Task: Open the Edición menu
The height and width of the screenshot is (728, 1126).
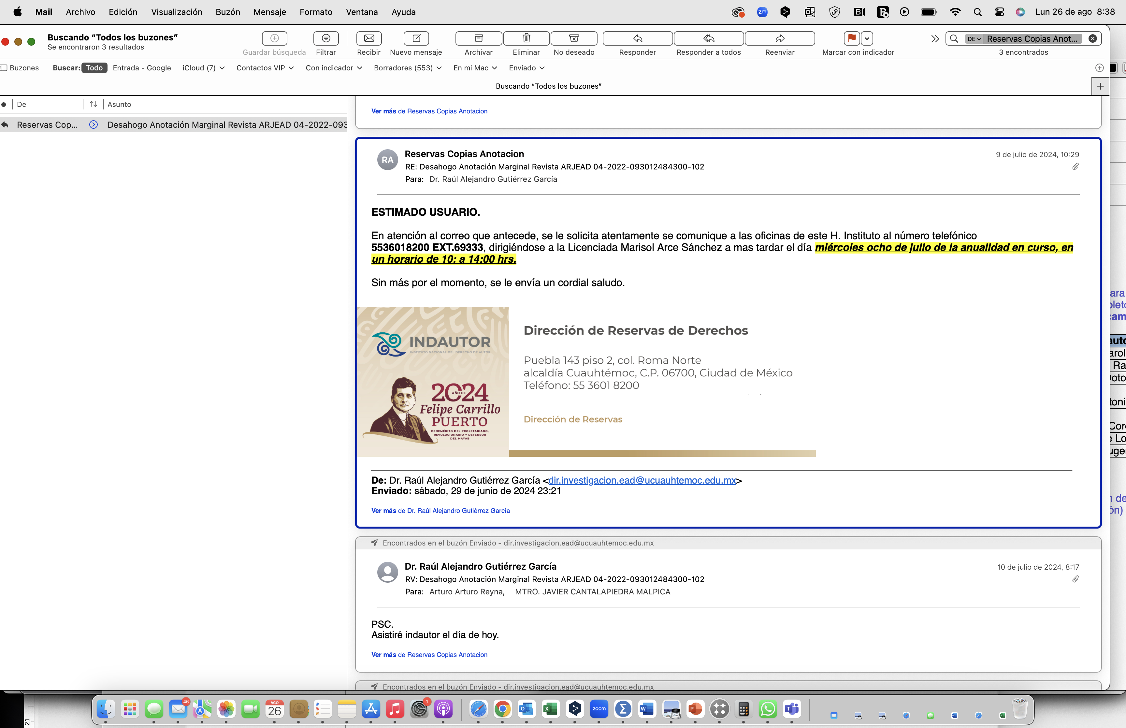Action: (123, 12)
